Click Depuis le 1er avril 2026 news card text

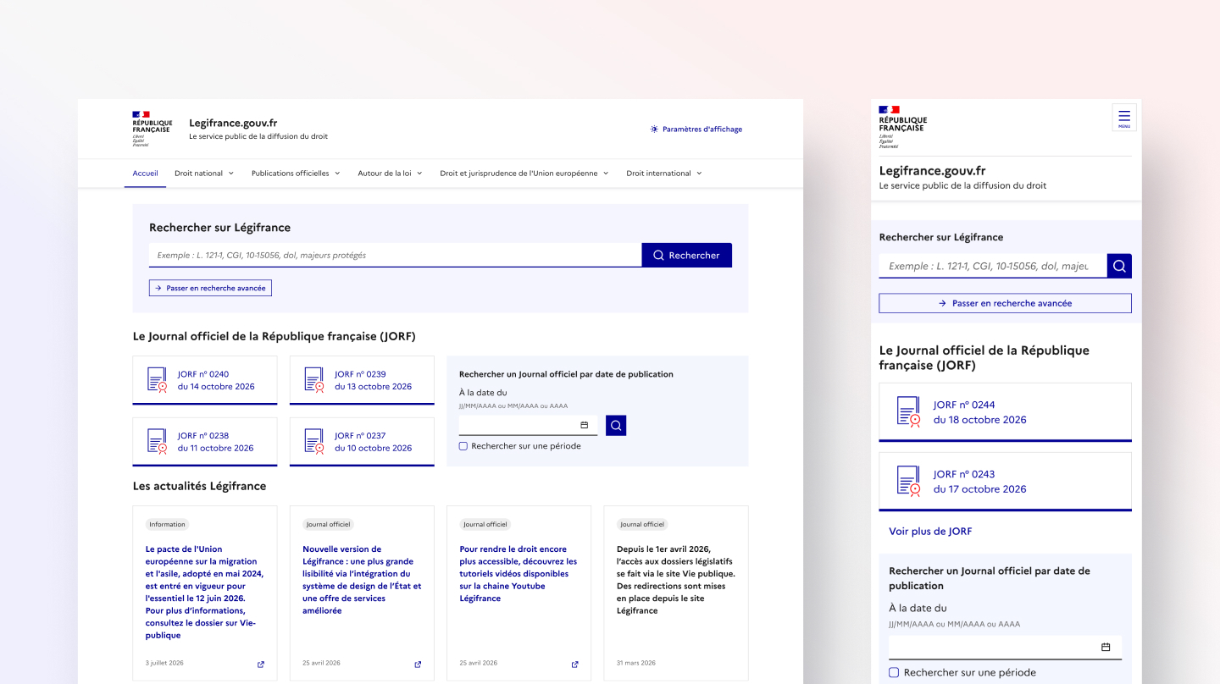(x=676, y=580)
